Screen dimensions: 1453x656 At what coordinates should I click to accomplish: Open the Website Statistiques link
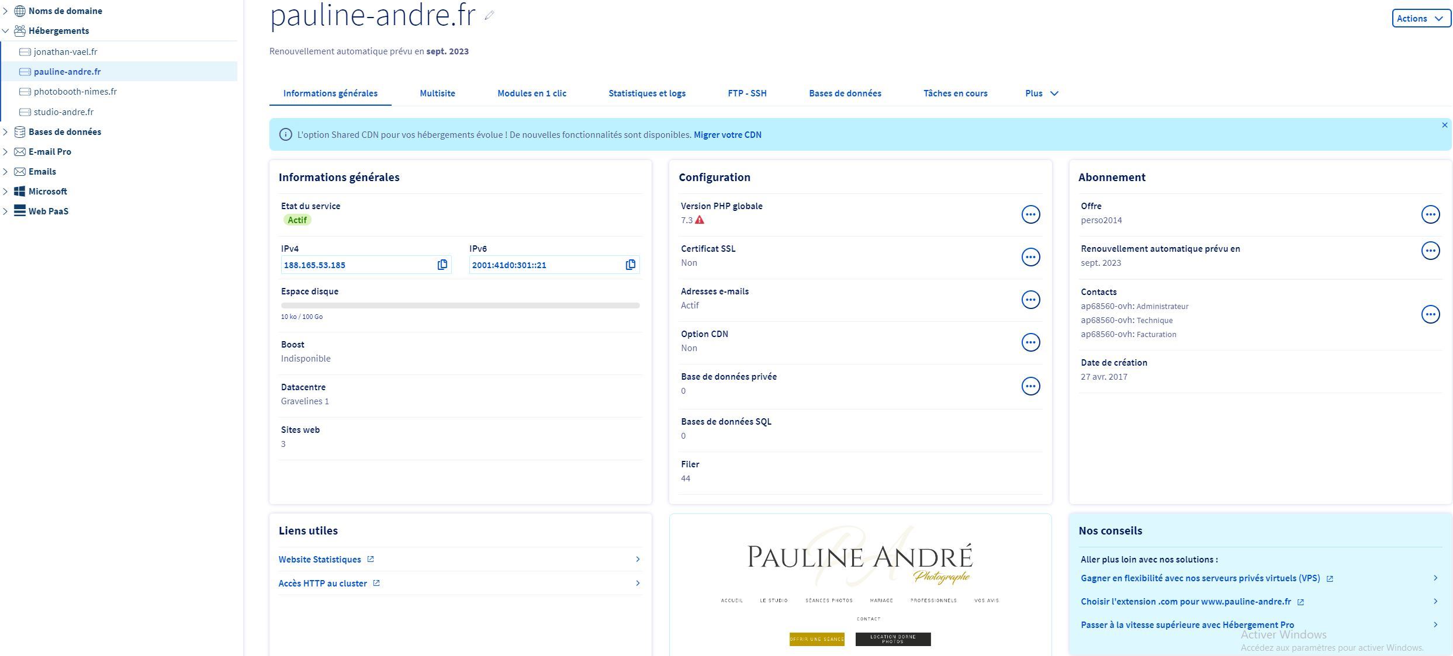point(320,560)
